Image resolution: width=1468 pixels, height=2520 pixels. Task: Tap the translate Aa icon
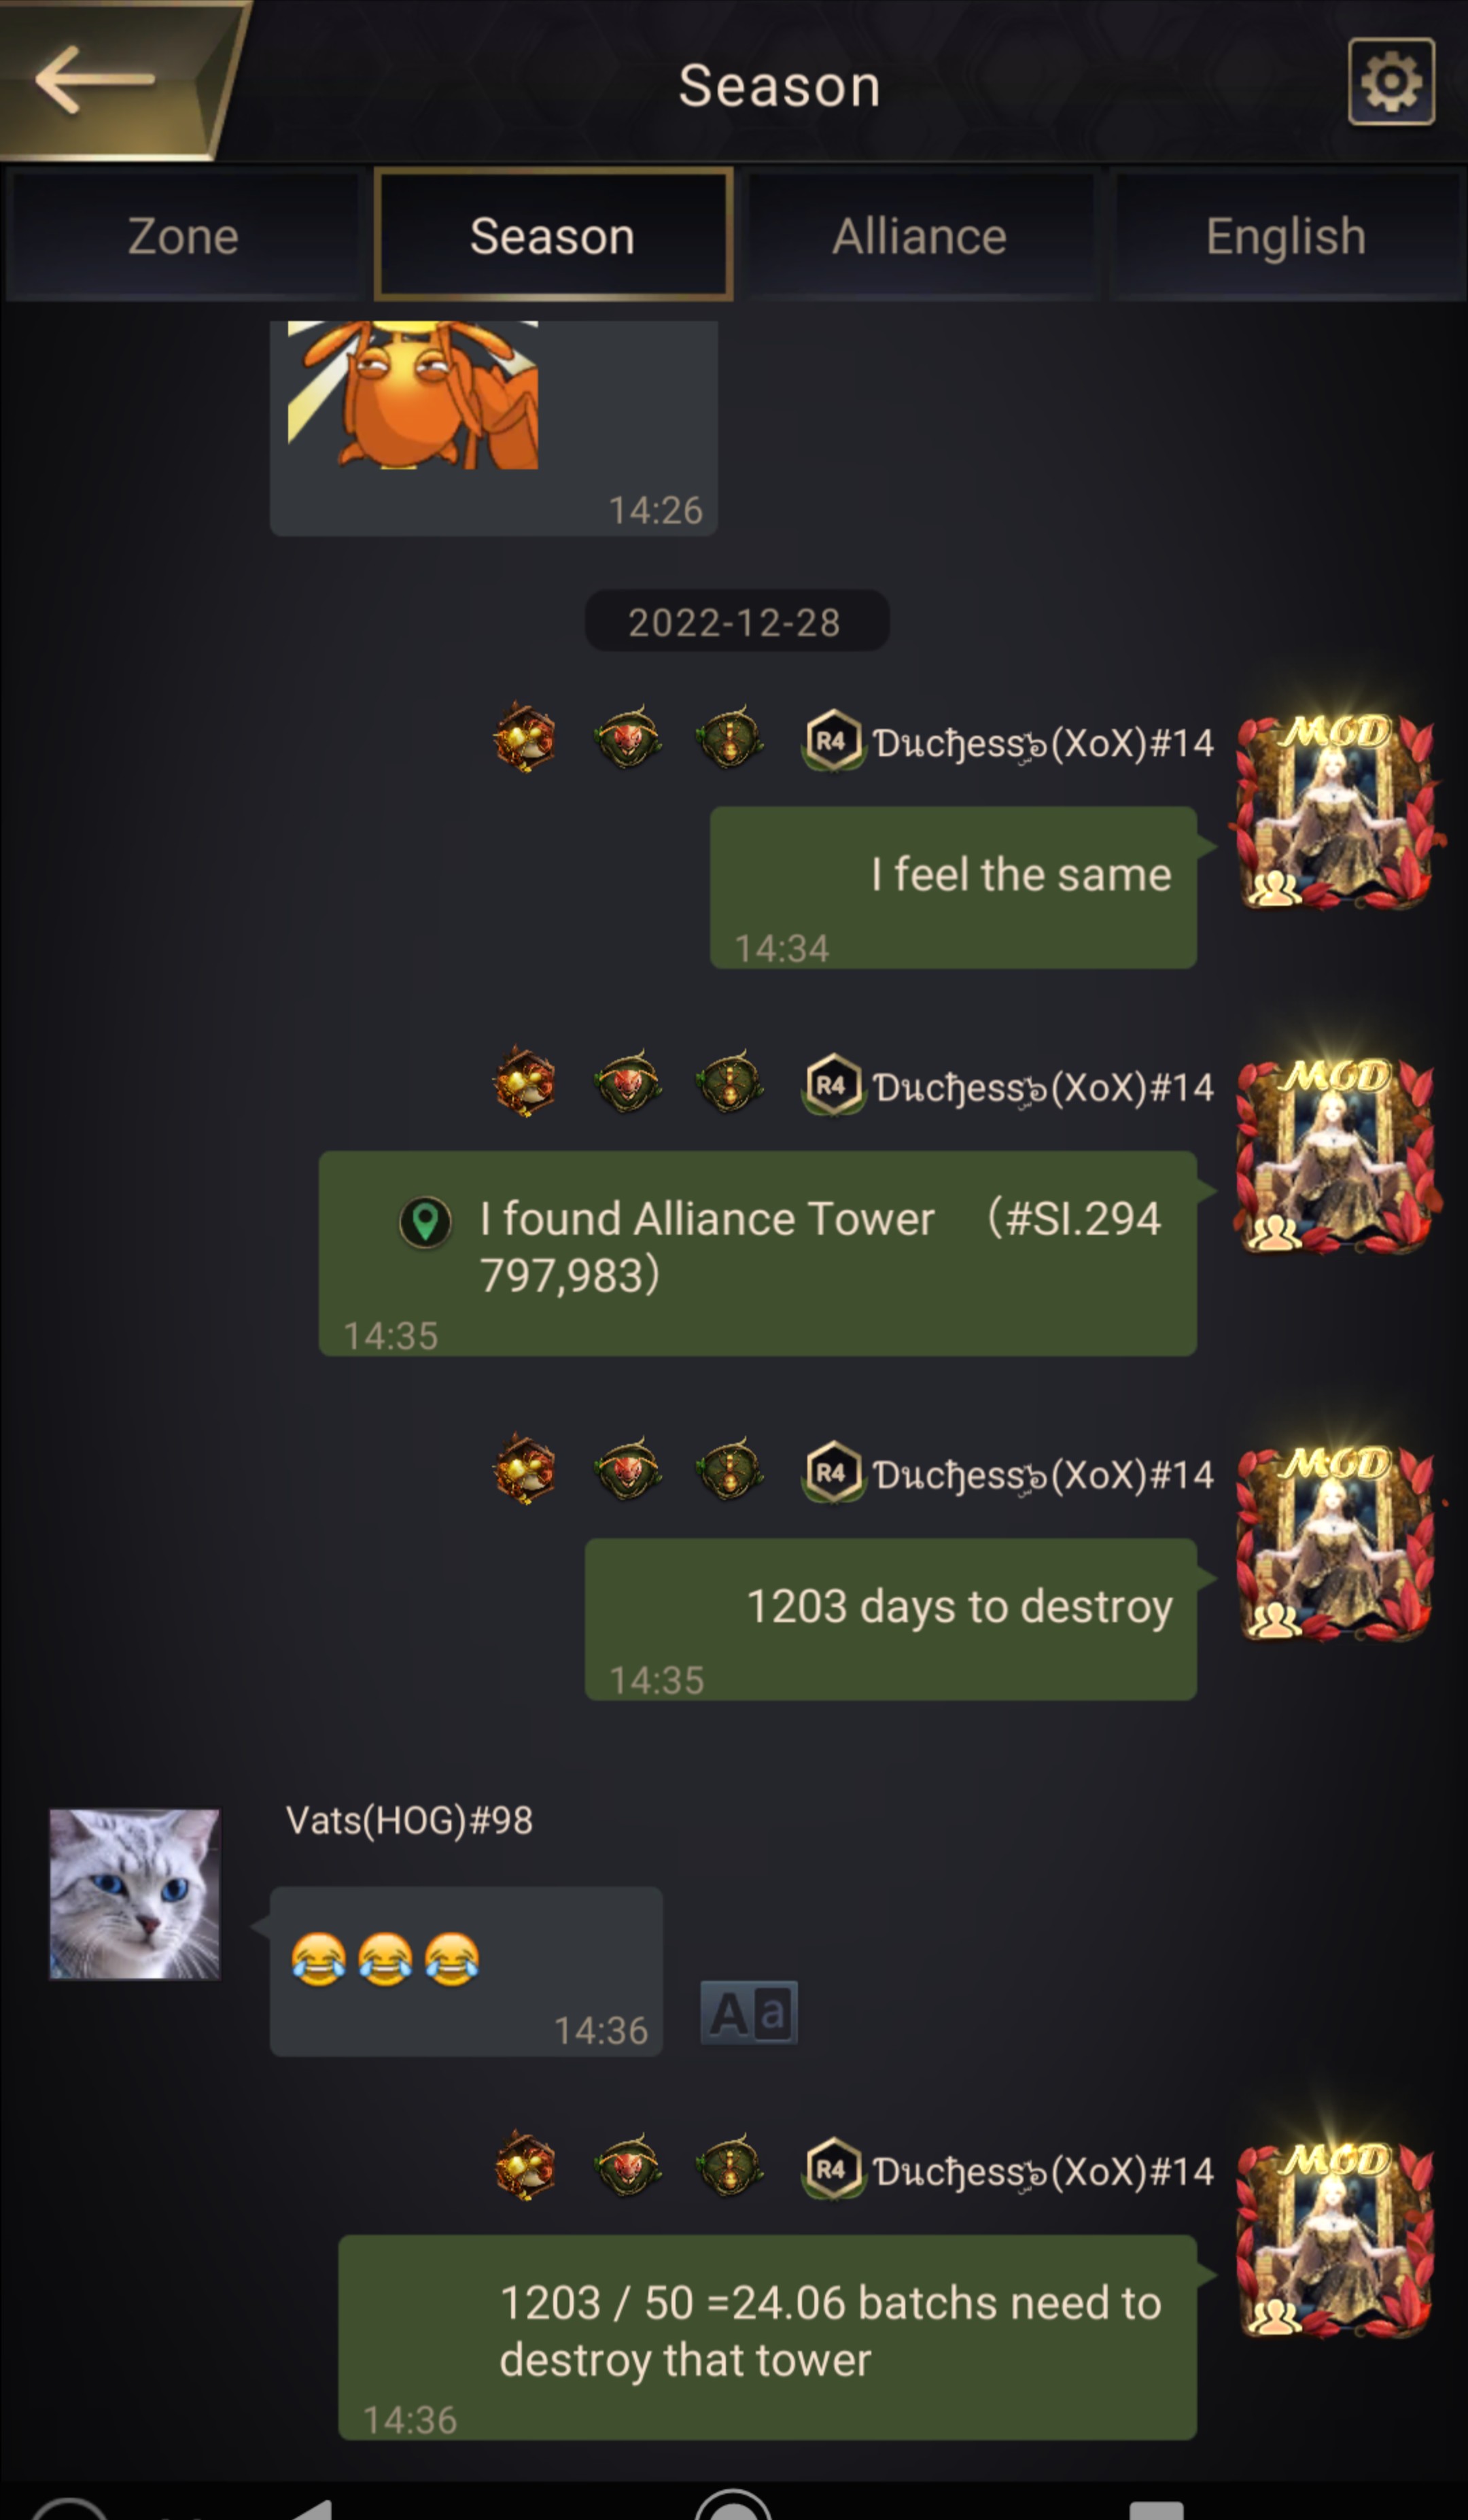click(x=749, y=2013)
